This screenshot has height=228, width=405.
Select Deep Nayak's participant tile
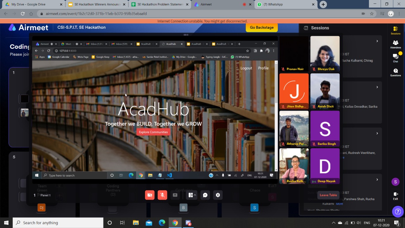[325, 166]
